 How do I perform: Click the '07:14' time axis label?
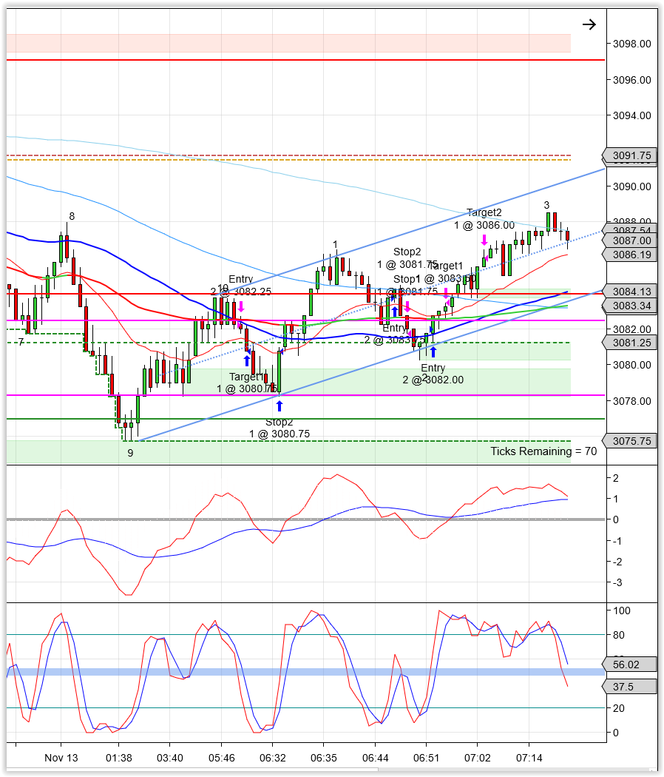529,758
